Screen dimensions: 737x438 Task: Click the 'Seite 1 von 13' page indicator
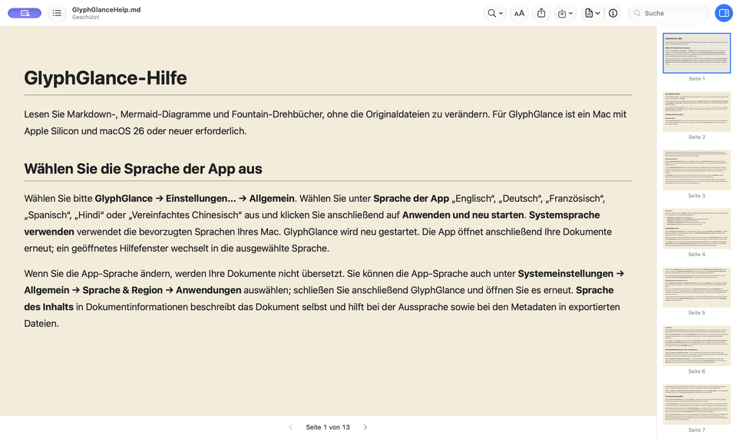[328, 427]
